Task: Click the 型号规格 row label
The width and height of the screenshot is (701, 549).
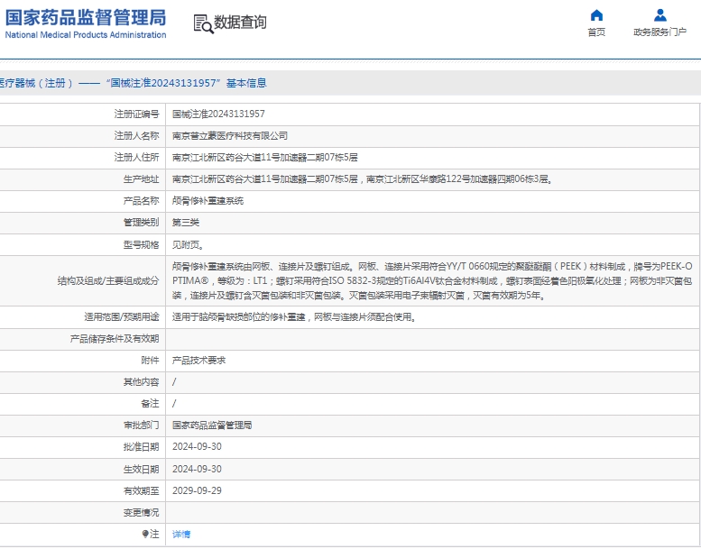Action: (141, 245)
